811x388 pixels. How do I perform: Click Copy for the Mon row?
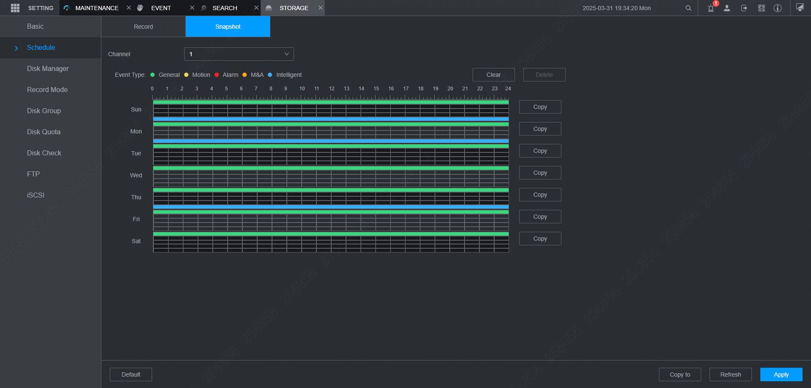pos(540,129)
